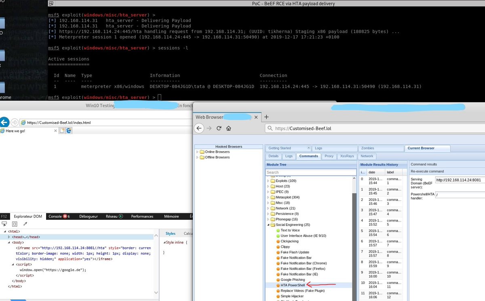This screenshot has width=485, height=301.
Task: Edit the Serving Domain (BeEF server) field
Action: tap(460, 179)
